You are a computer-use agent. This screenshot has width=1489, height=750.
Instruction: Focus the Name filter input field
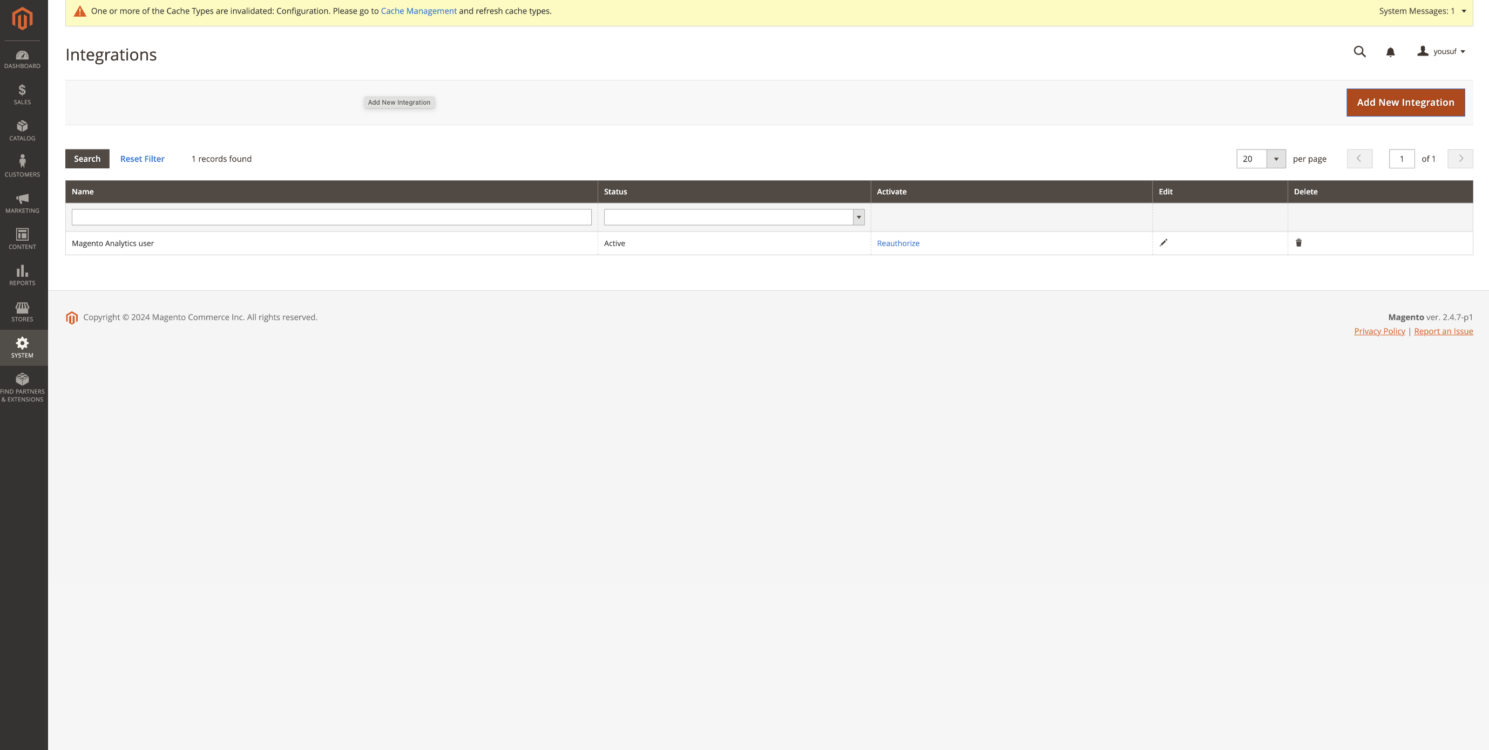pos(331,217)
